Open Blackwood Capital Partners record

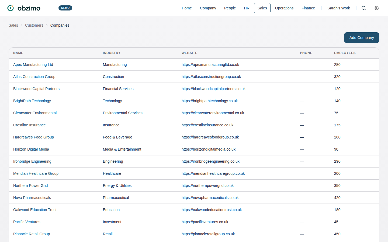click(x=36, y=89)
